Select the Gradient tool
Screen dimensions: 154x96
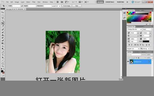point(3,43)
